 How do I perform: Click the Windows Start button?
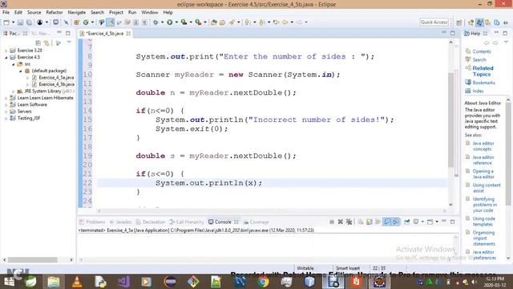click(9, 282)
